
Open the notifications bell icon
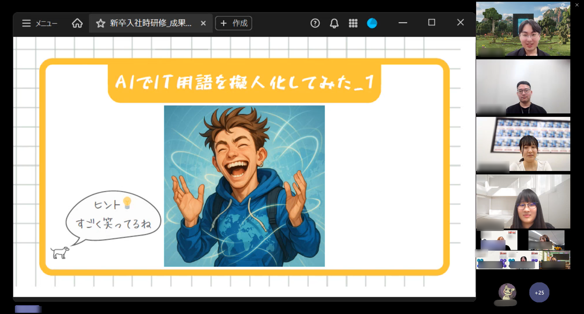pyautogui.click(x=334, y=23)
